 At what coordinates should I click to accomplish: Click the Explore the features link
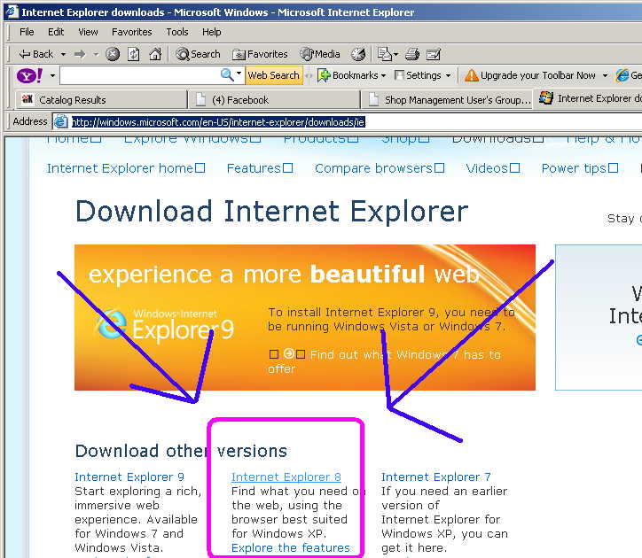click(290, 547)
